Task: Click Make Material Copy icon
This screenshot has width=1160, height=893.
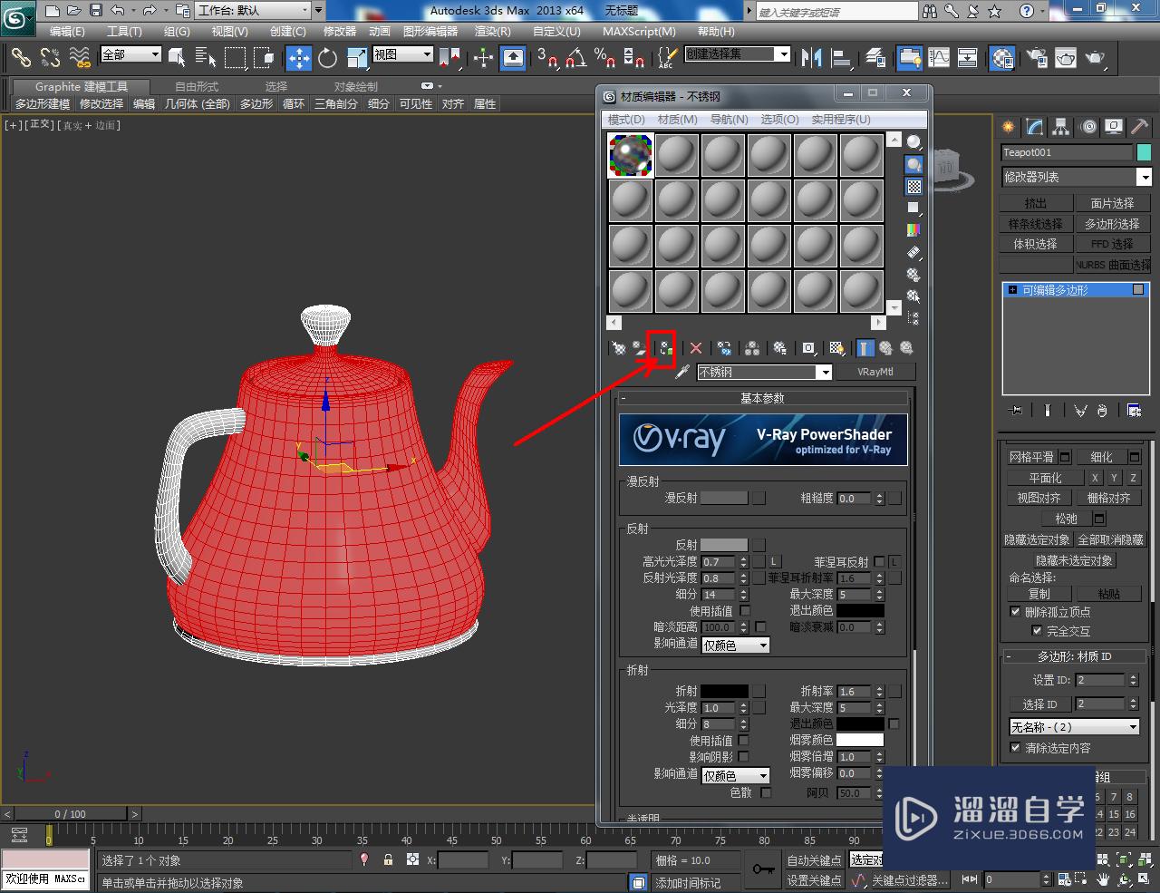Action: 724,348
